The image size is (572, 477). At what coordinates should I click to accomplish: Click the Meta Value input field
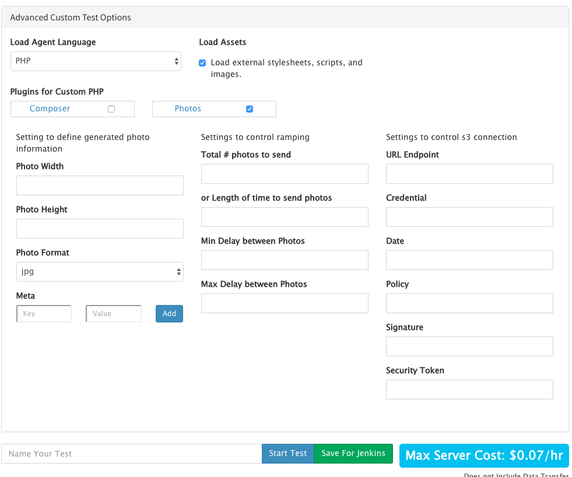point(114,314)
